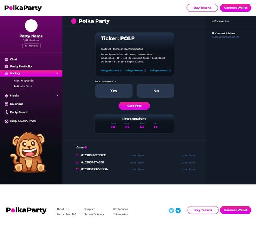This screenshot has width=256, height=236.
Task: Open Past Proposals submenu item
Action: [x=24, y=81]
